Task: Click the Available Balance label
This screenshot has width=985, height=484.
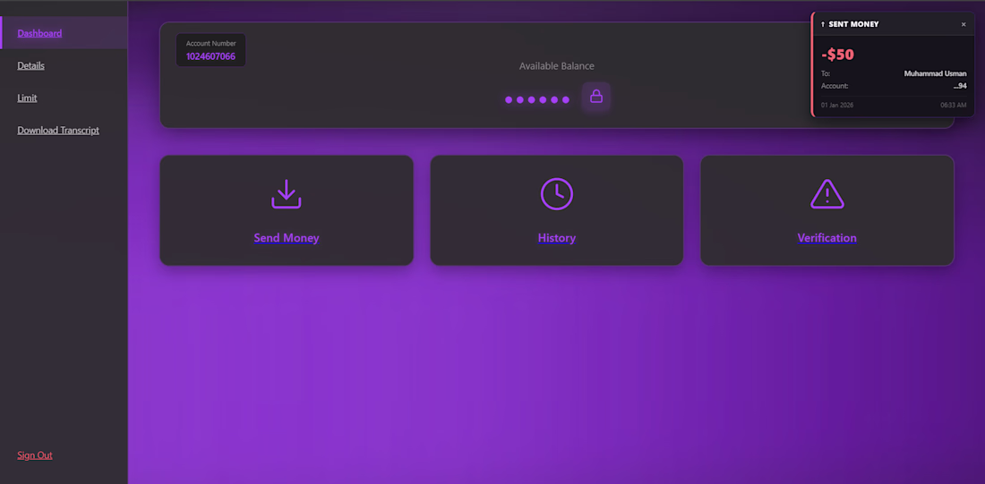Action: [x=557, y=66]
